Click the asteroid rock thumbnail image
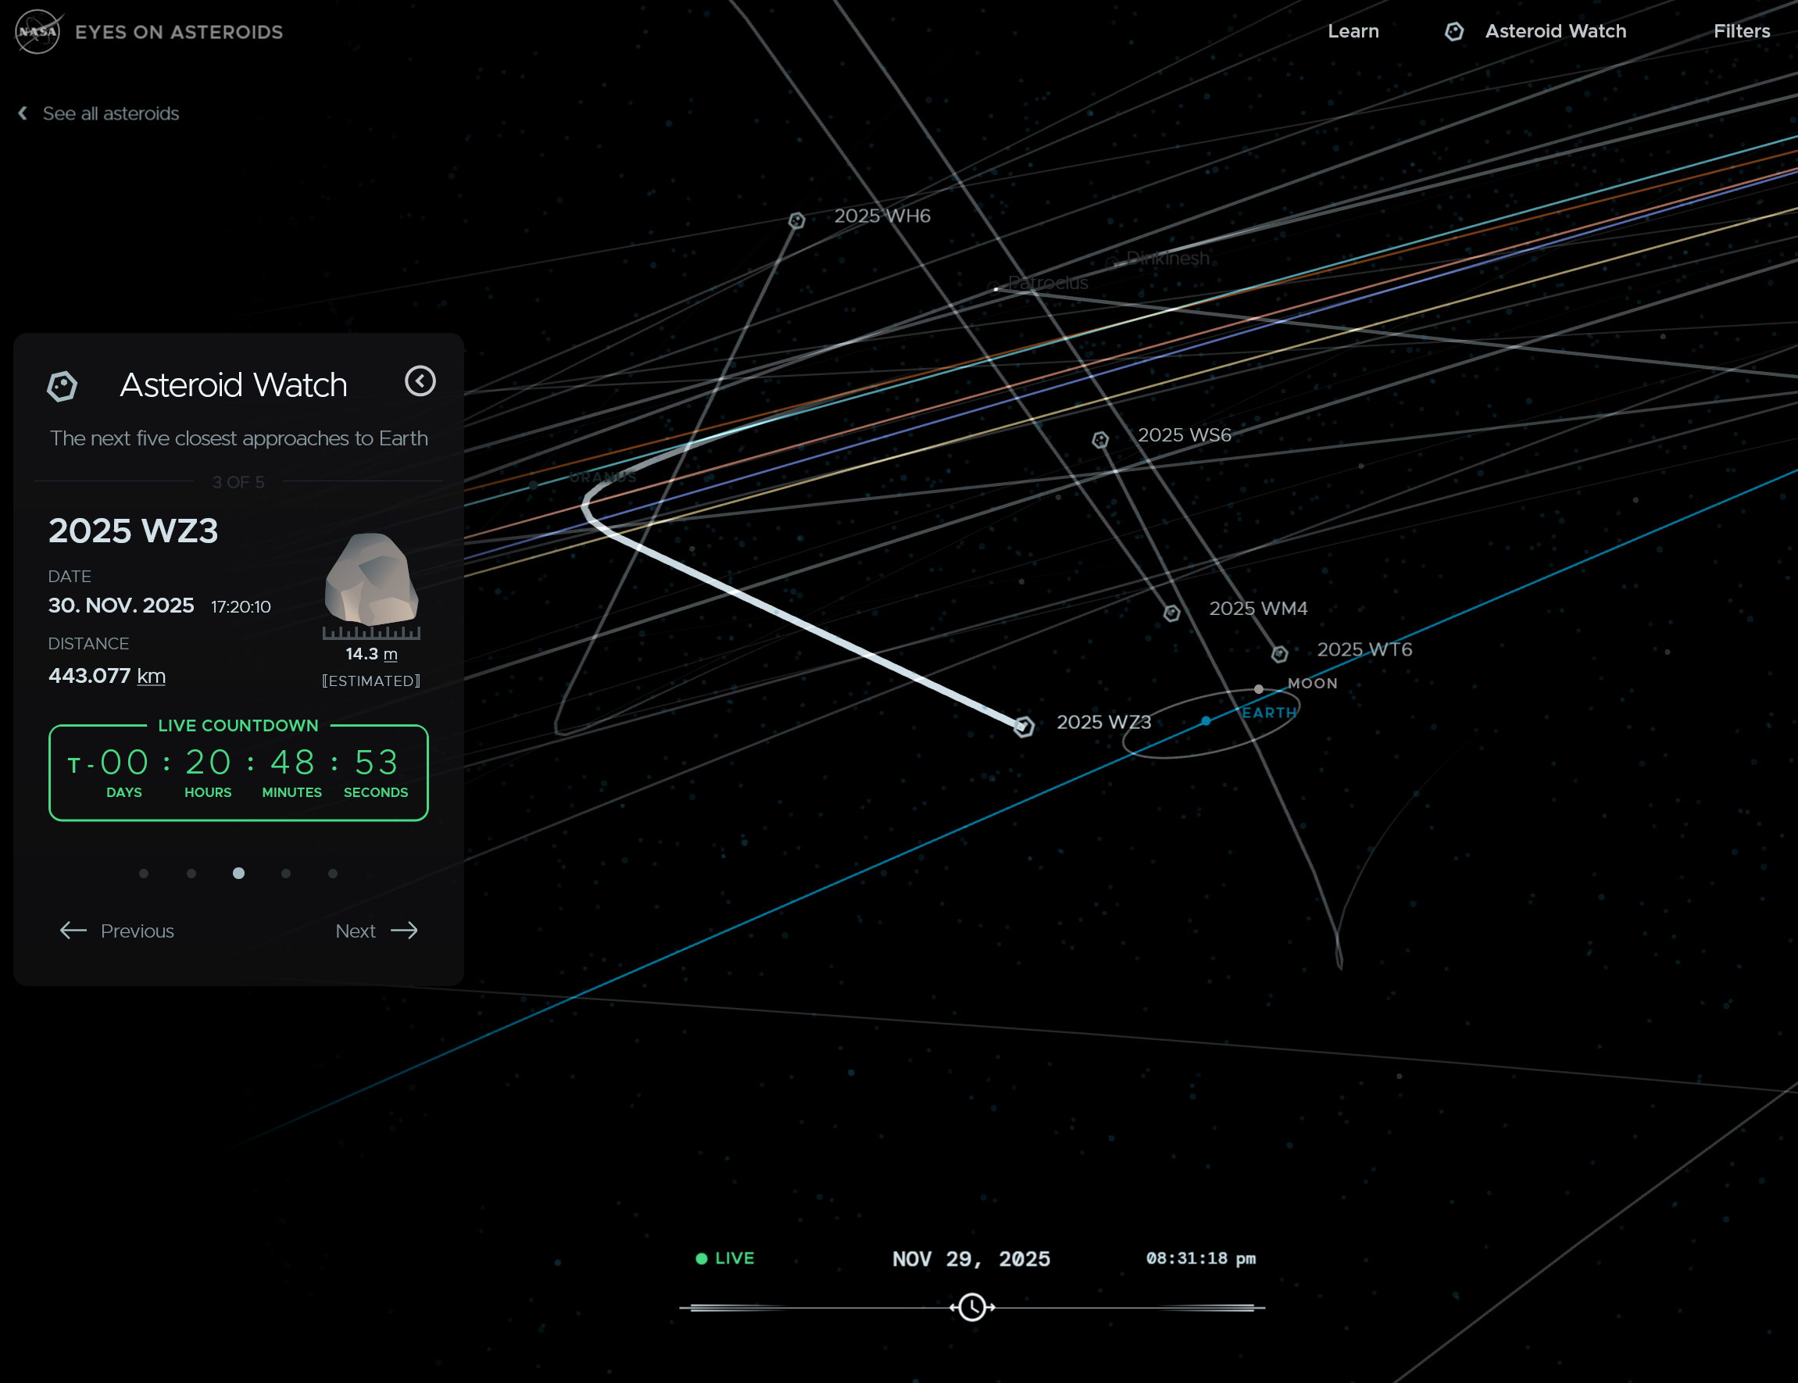This screenshot has height=1383, width=1798. click(371, 579)
